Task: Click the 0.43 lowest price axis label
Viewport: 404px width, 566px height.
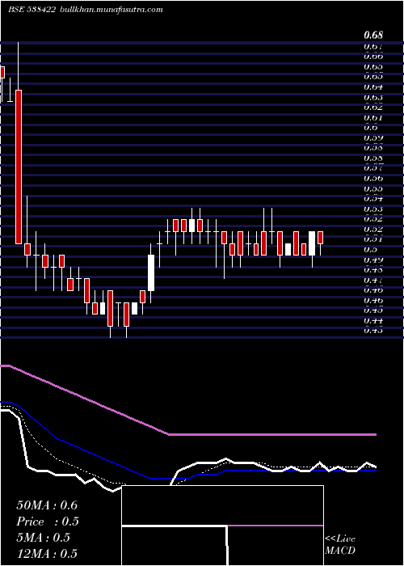Action: click(x=373, y=330)
